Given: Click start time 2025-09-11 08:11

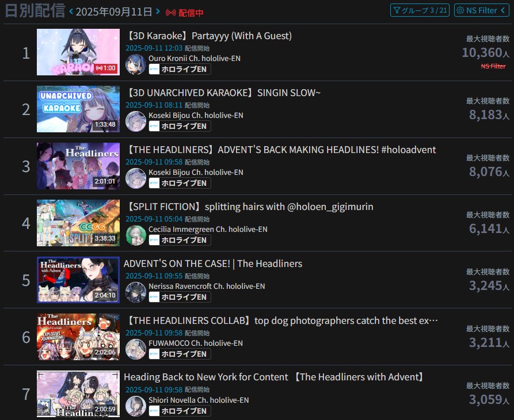Looking at the screenshot, I should click(x=154, y=105).
